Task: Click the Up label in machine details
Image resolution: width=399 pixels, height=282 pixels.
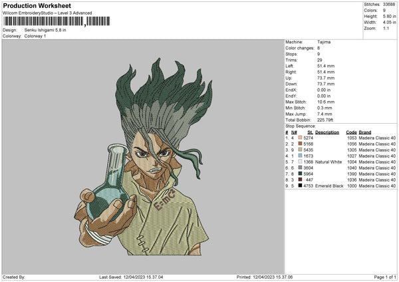Action: [x=289, y=78]
